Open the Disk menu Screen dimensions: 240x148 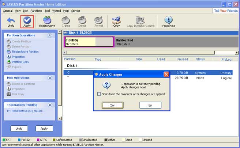tap(26, 11)
